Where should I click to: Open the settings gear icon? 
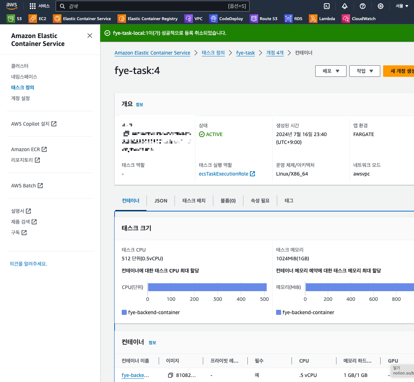tap(381, 6)
